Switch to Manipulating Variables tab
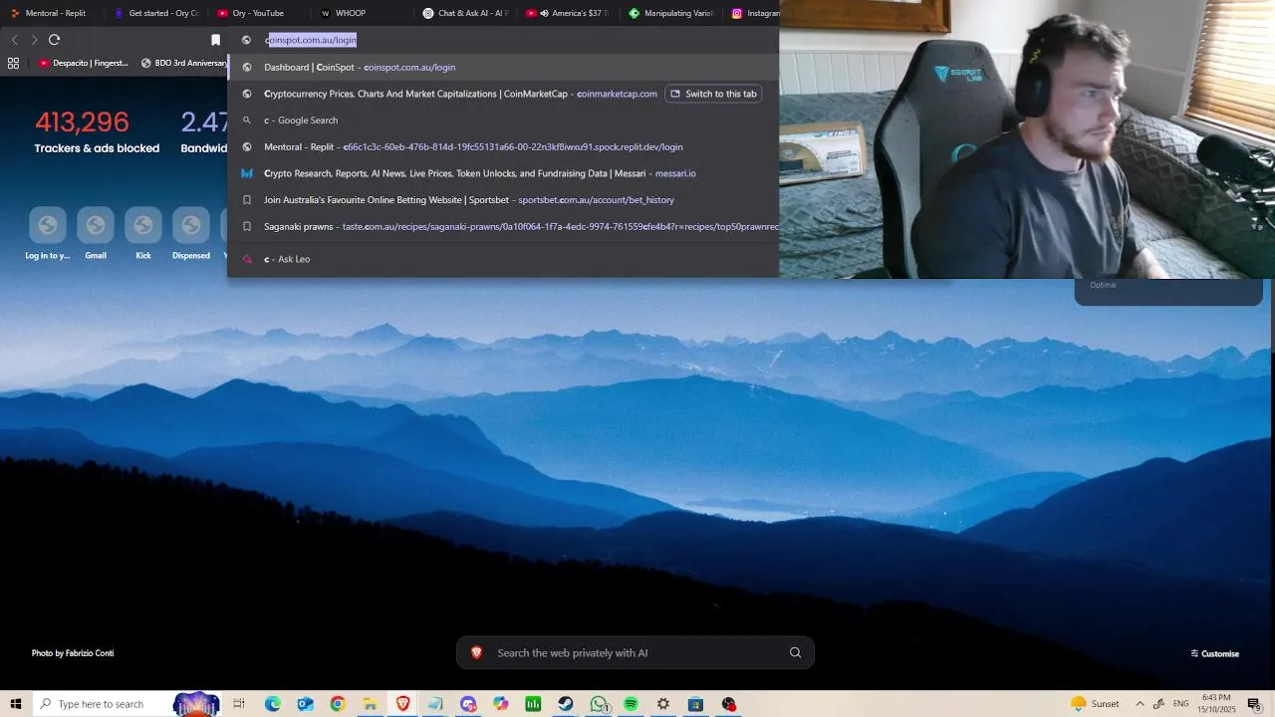Screen dimensions: 1275x717 [x=671, y=13]
